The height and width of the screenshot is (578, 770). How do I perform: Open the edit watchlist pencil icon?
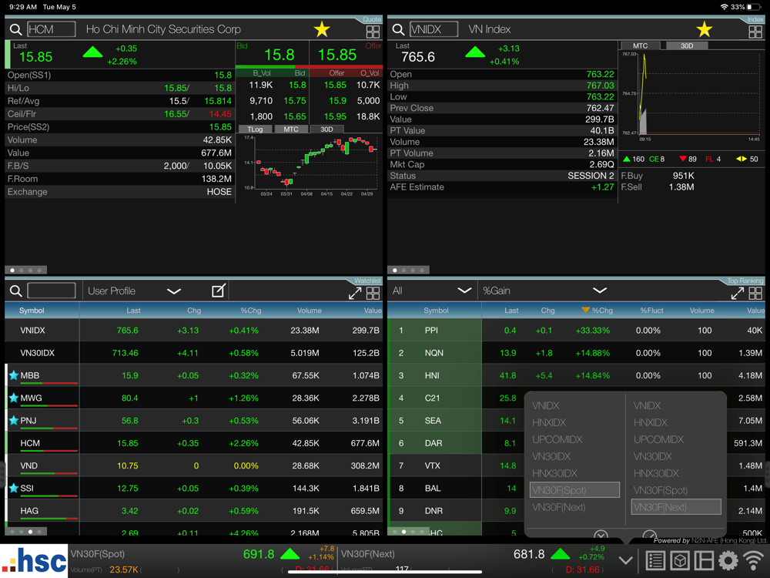[x=219, y=291]
